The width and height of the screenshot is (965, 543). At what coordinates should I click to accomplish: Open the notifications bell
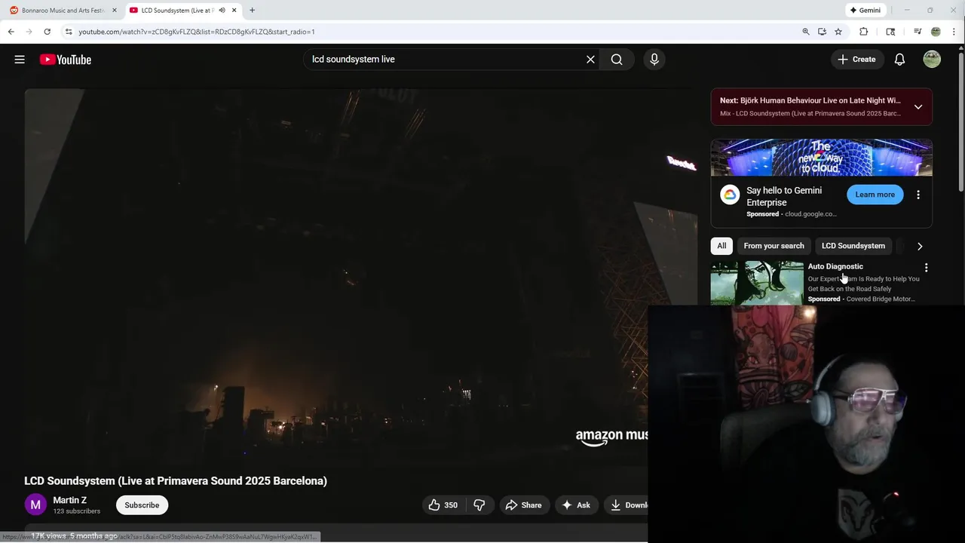(899, 60)
